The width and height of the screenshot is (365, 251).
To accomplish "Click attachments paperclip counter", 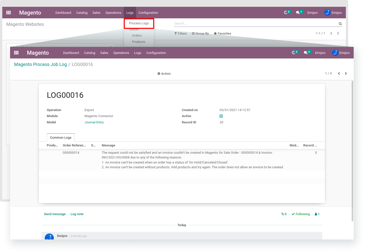I will click(284, 214).
